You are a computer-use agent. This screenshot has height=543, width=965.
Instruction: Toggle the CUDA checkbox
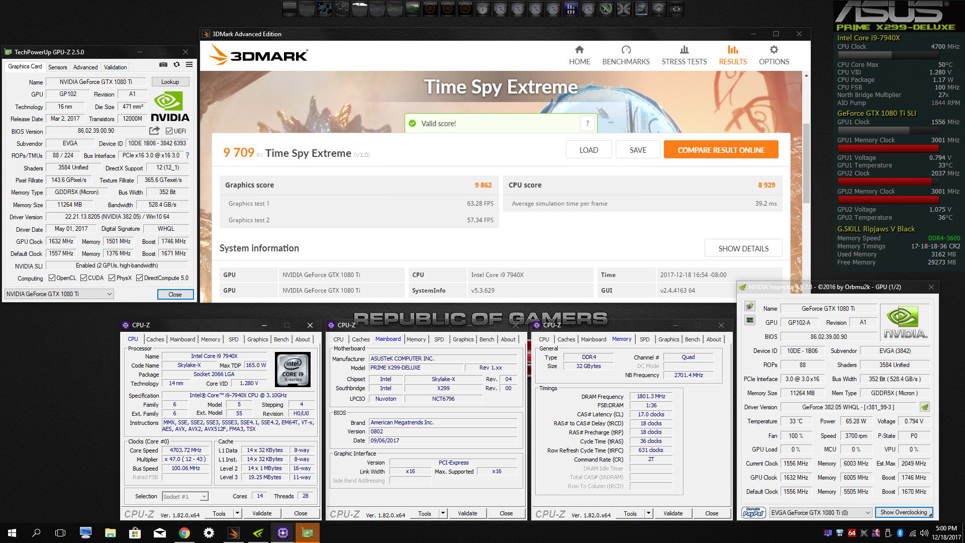click(84, 278)
